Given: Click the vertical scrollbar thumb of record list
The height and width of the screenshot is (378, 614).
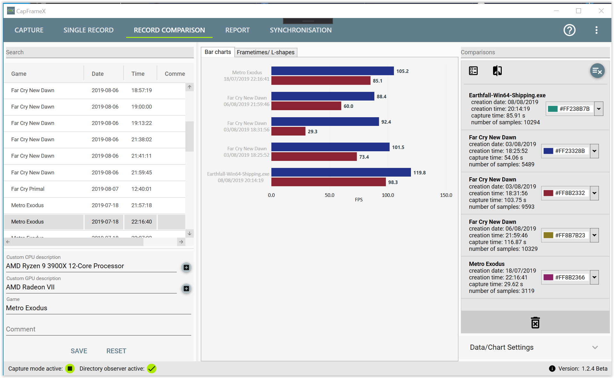Looking at the screenshot, I should tap(190, 136).
